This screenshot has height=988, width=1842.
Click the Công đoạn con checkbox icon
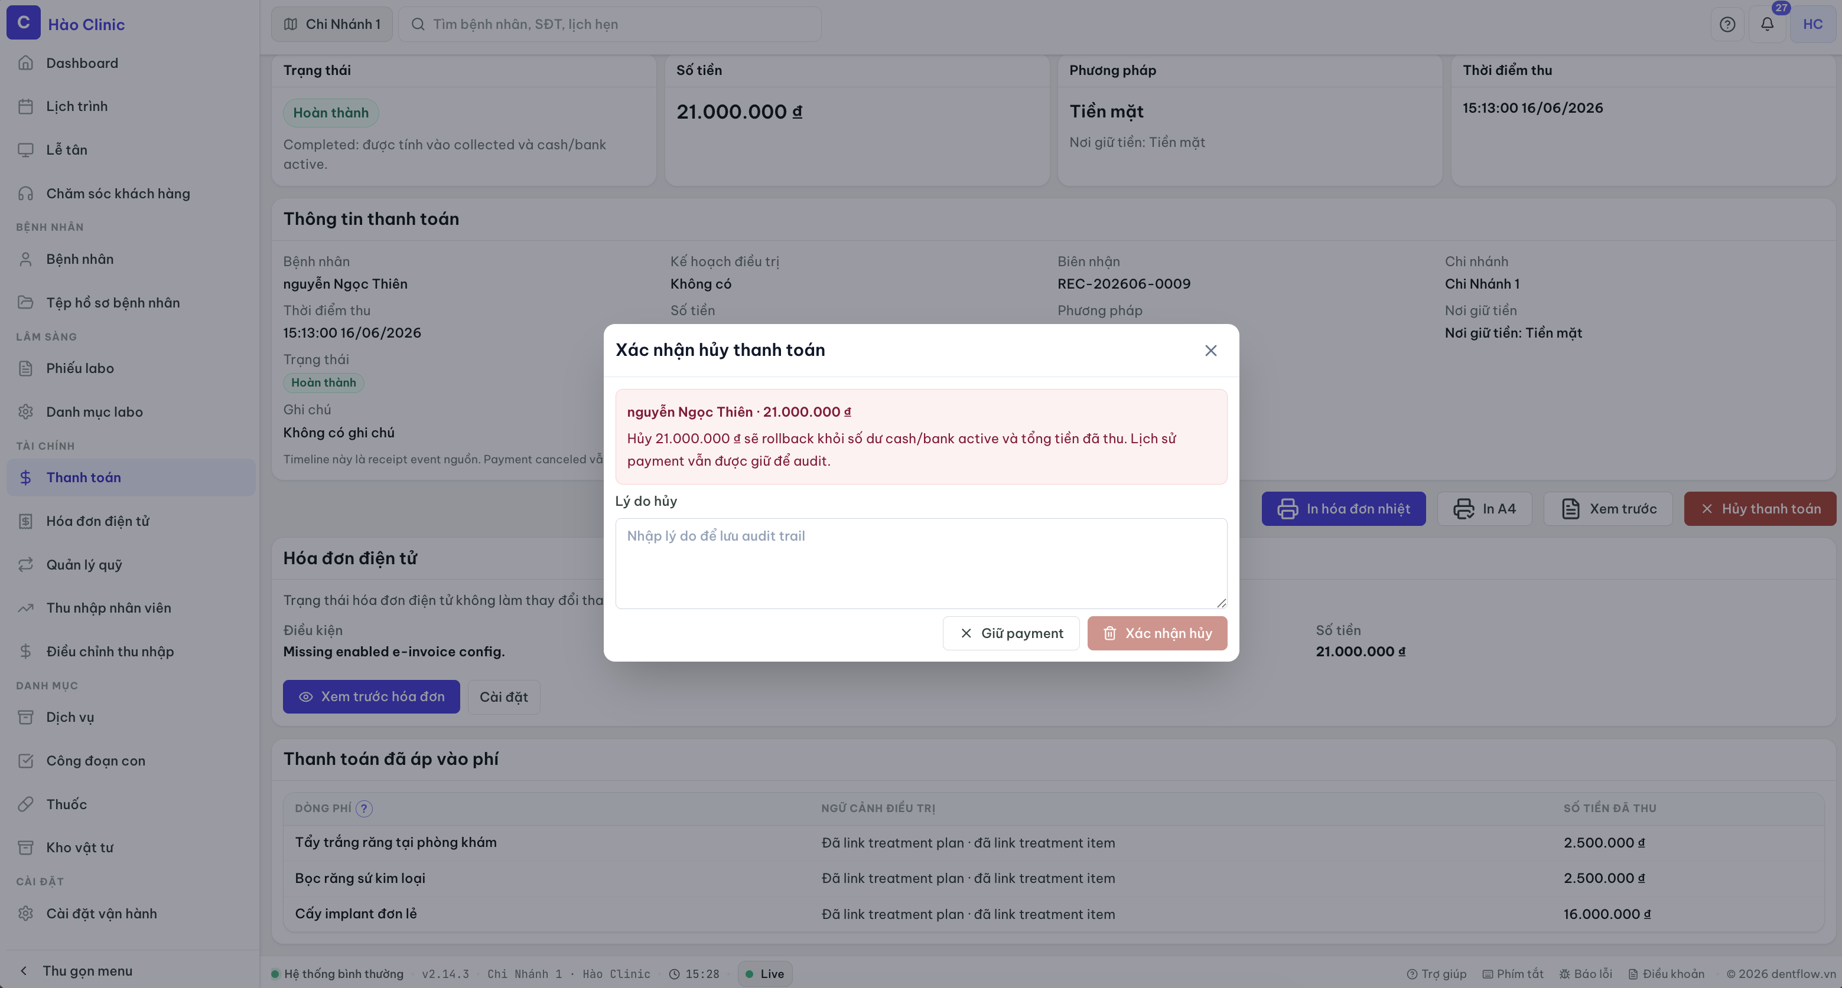pyautogui.click(x=26, y=761)
